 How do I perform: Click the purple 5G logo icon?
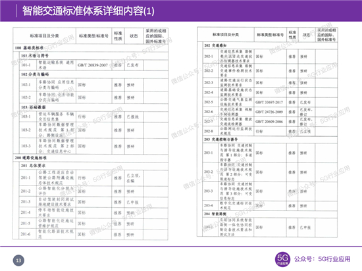(282, 259)
